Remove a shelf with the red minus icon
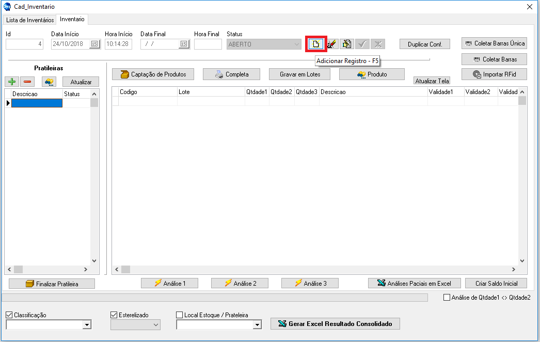 pos(28,82)
